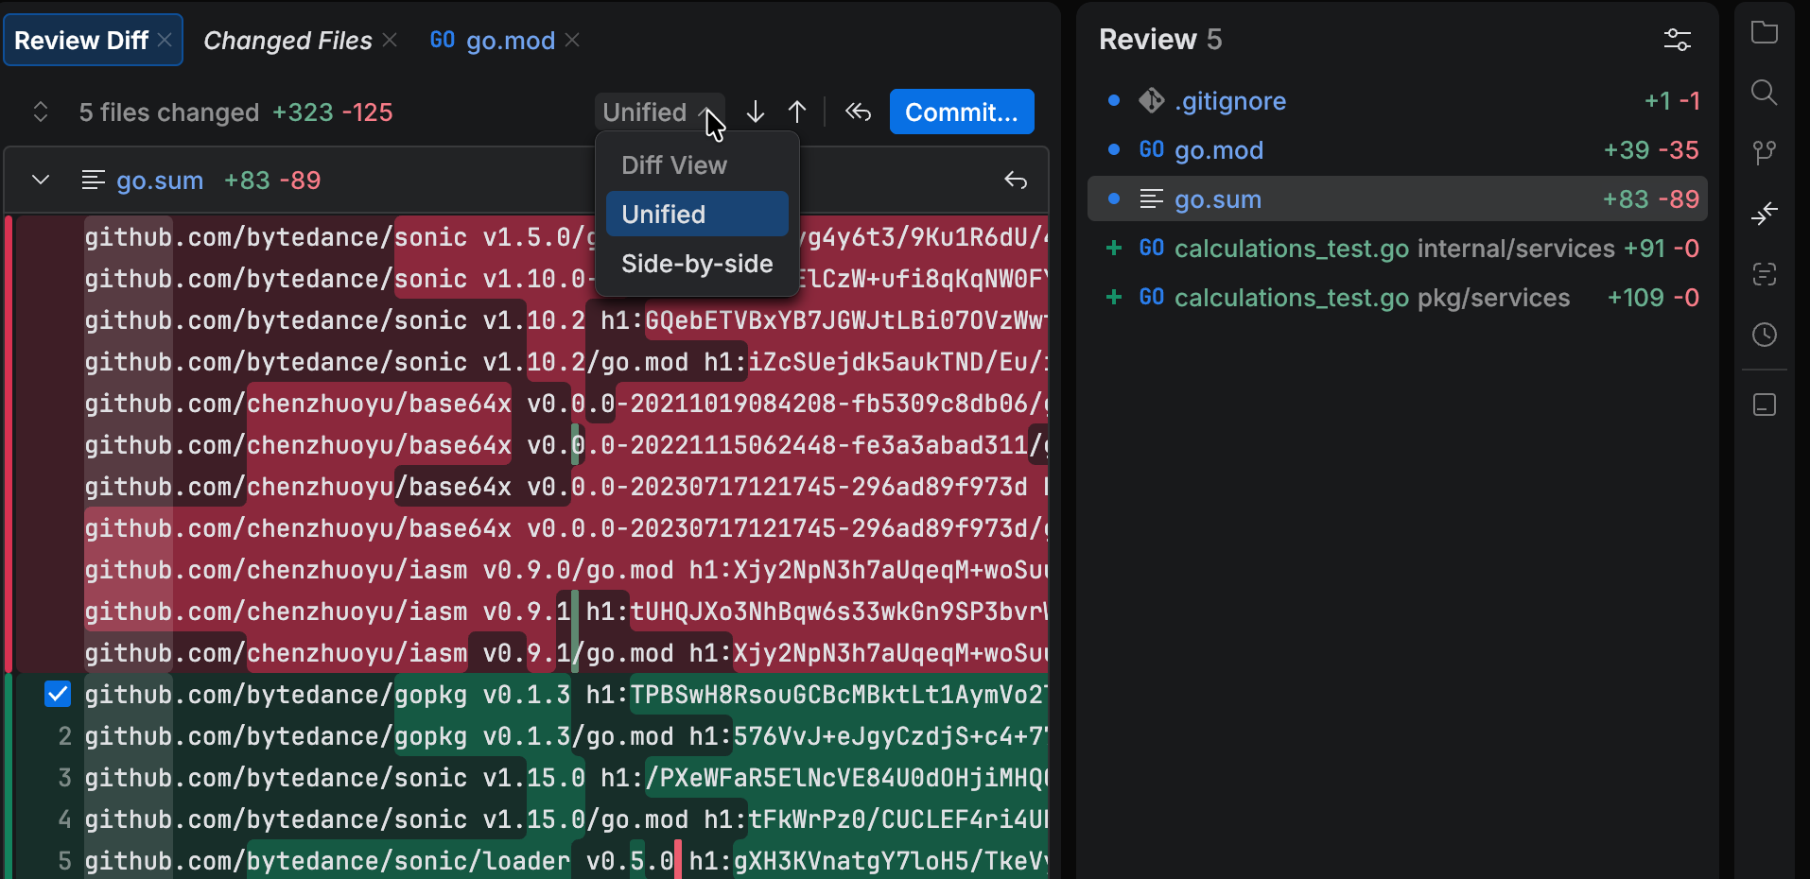This screenshot has height=879, width=1810.
Task: Select calculations_test.go in internal/services
Action: tap(1398, 248)
